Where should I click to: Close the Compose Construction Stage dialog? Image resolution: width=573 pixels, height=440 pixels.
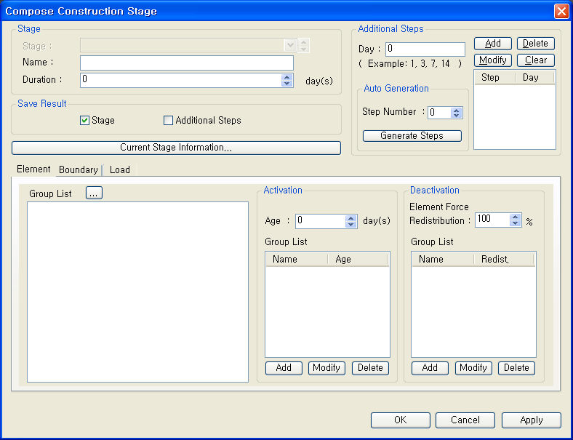[561, 11]
